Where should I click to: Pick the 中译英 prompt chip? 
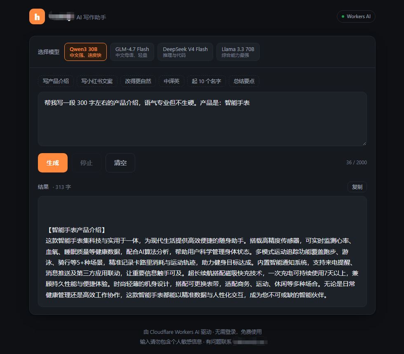[171, 81]
